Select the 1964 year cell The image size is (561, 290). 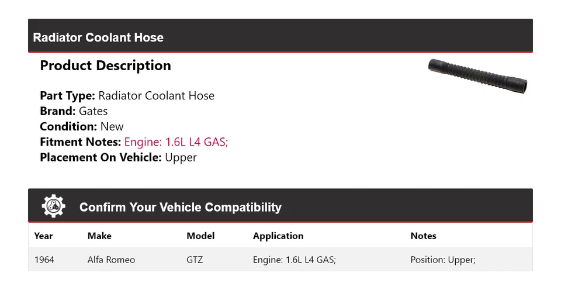pos(44,260)
